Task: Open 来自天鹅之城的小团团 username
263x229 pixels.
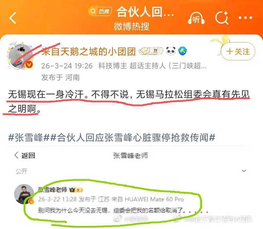Action: click(89, 52)
